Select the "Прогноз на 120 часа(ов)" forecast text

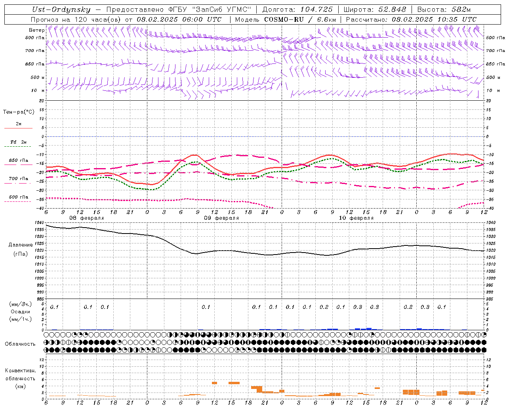point(76,19)
